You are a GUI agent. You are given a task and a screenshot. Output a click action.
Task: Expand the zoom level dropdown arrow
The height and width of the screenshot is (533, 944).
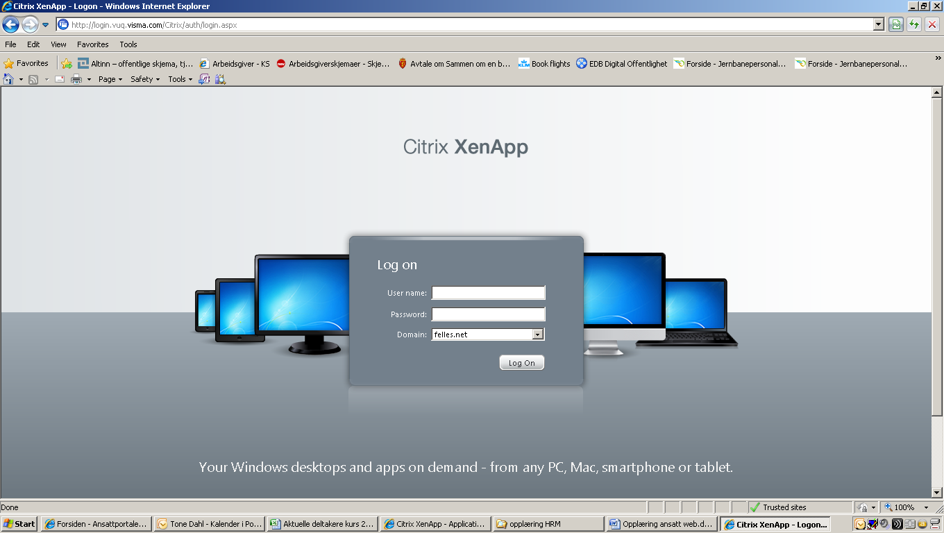point(926,507)
